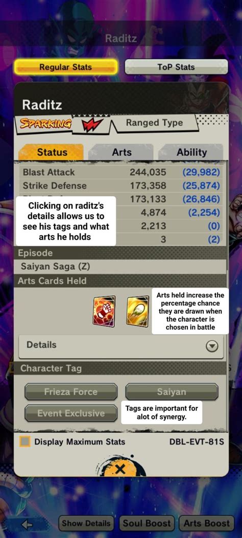Open the Saiyan character tag
Viewport: 242px width, 538px height.
pyautogui.click(x=172, y=392)
